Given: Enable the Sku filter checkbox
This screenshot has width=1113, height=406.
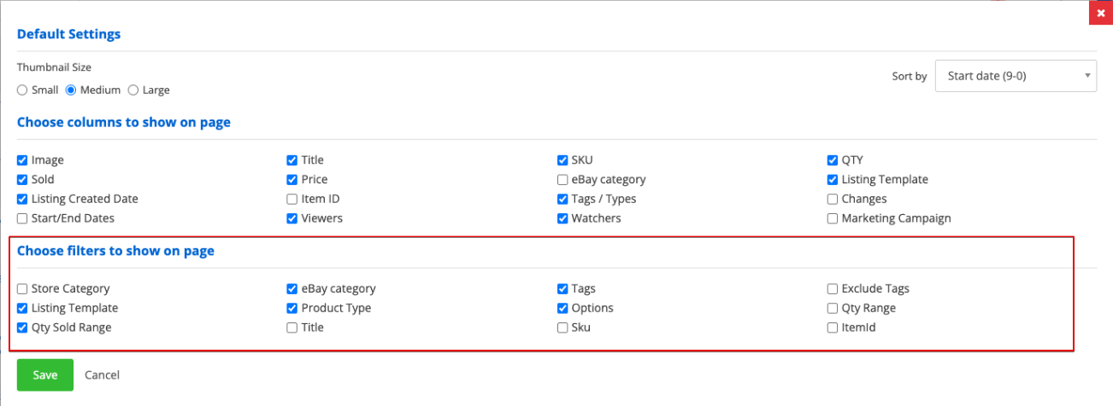Looking at the screenshot, I should 562,328.
